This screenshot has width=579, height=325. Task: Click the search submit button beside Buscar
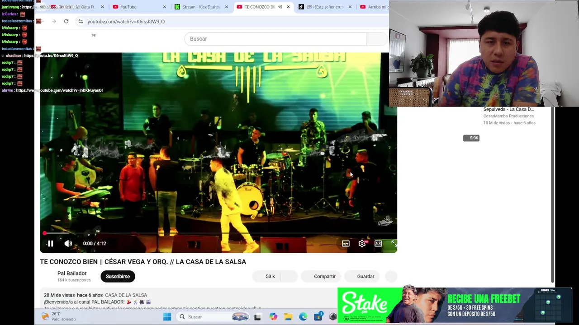click(x=377, y=39)
